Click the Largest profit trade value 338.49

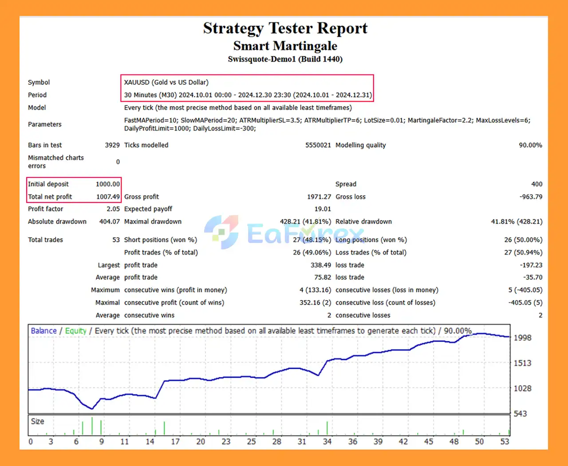320,265
